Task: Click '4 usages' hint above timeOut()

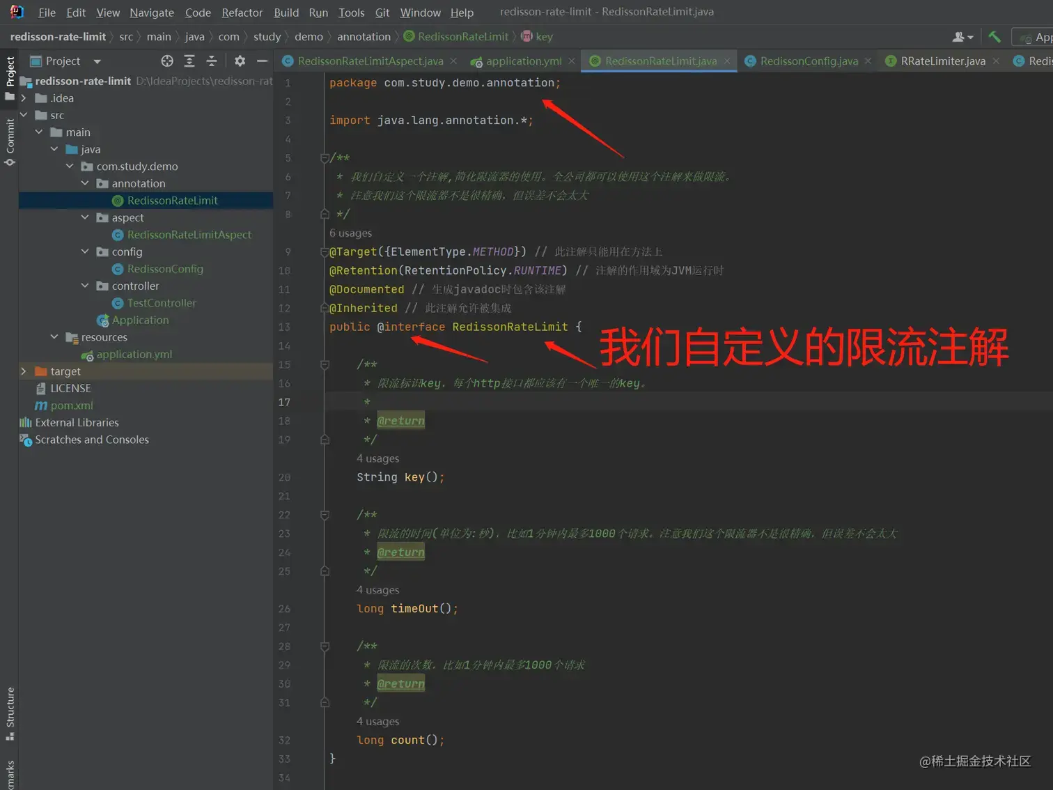Action: tap(377, 590)
